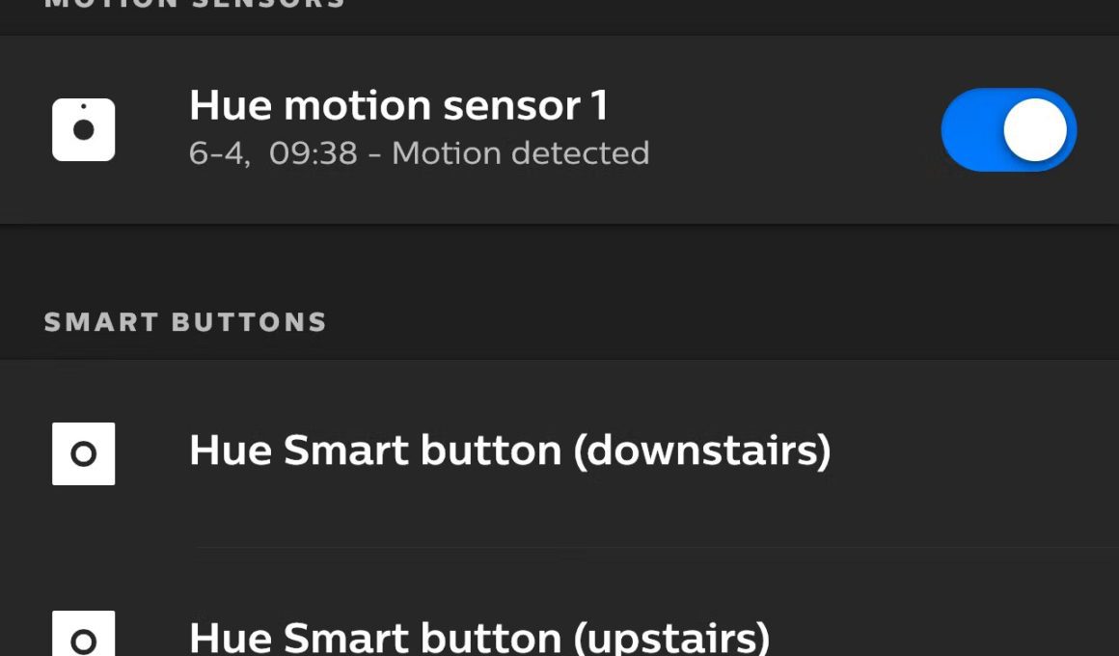The height and width of the screenshot is (656, 1119).
Task: Click the SMART BUTTONS section header
Action: (185, 322)
